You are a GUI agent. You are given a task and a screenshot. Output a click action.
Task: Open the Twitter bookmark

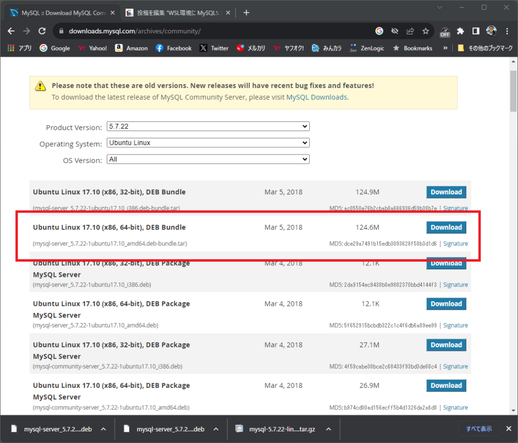pyautogui.click(x=214, y=48)
